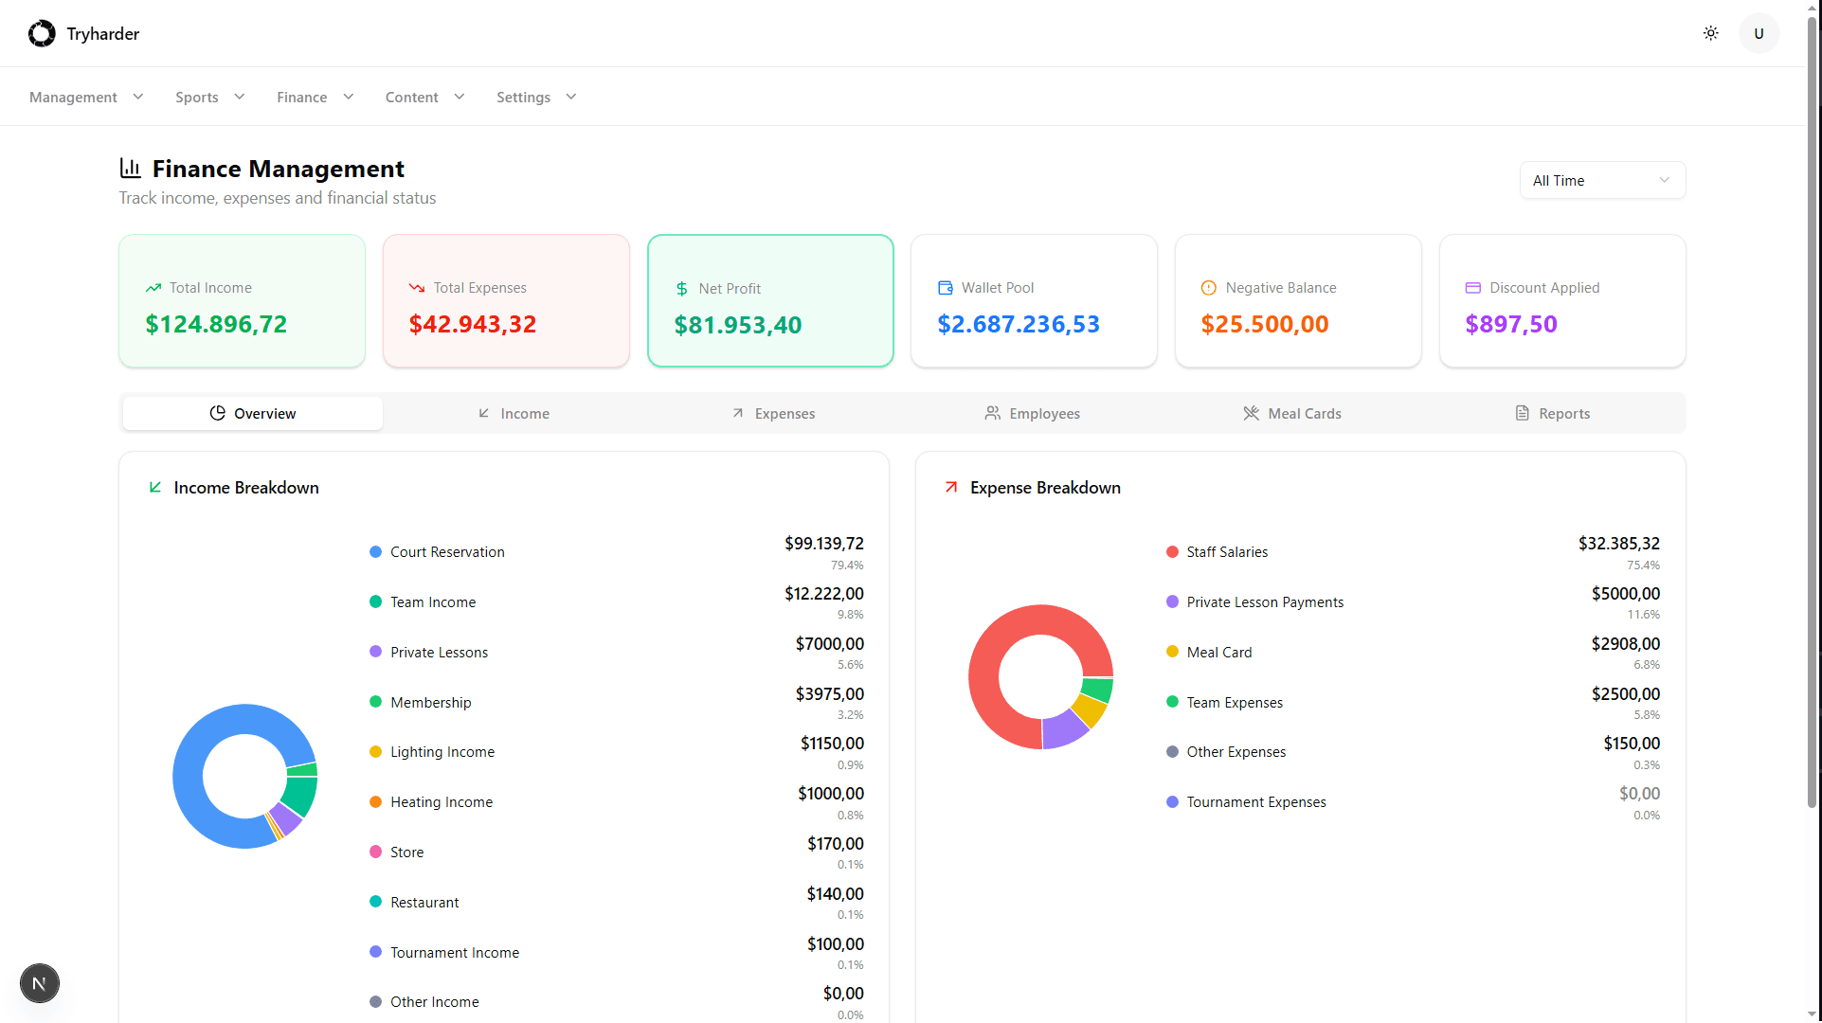Click the downward trend icon on Total Expenses card
The width and height of the screenshot is (1822, 1023).
[417, 287]
